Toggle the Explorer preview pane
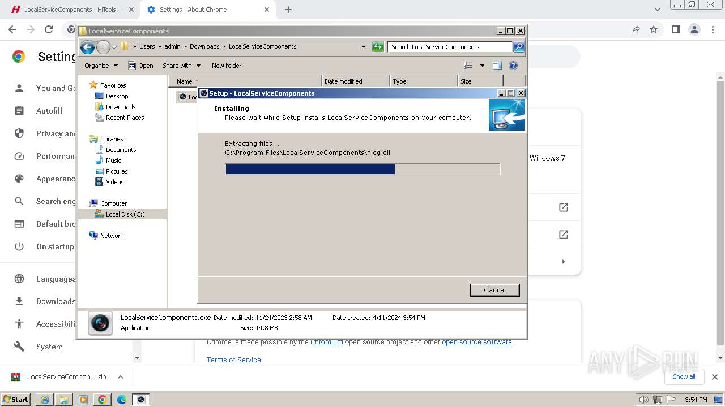Viewport: 725px width, 407px height. [x=497, y=66]
